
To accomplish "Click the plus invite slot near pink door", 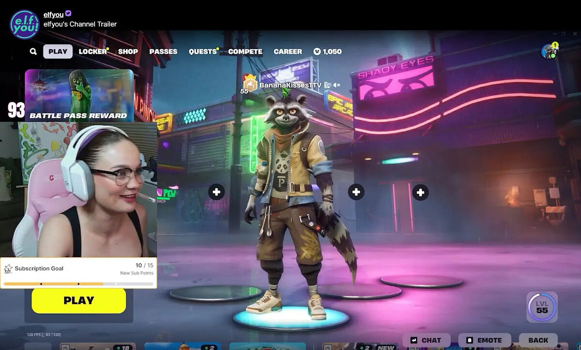I will coord(420,192).
